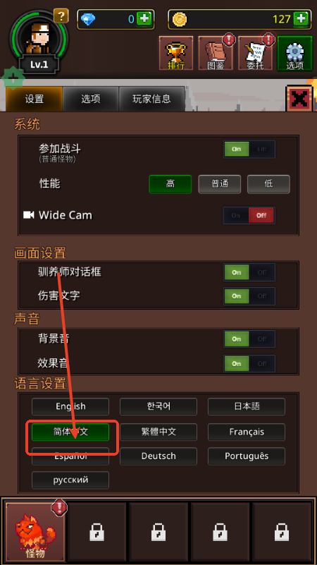Image resolution: width=317 pixels, height=565 pixels.
Task: Set performance to 普通
Action: point(220,184)
